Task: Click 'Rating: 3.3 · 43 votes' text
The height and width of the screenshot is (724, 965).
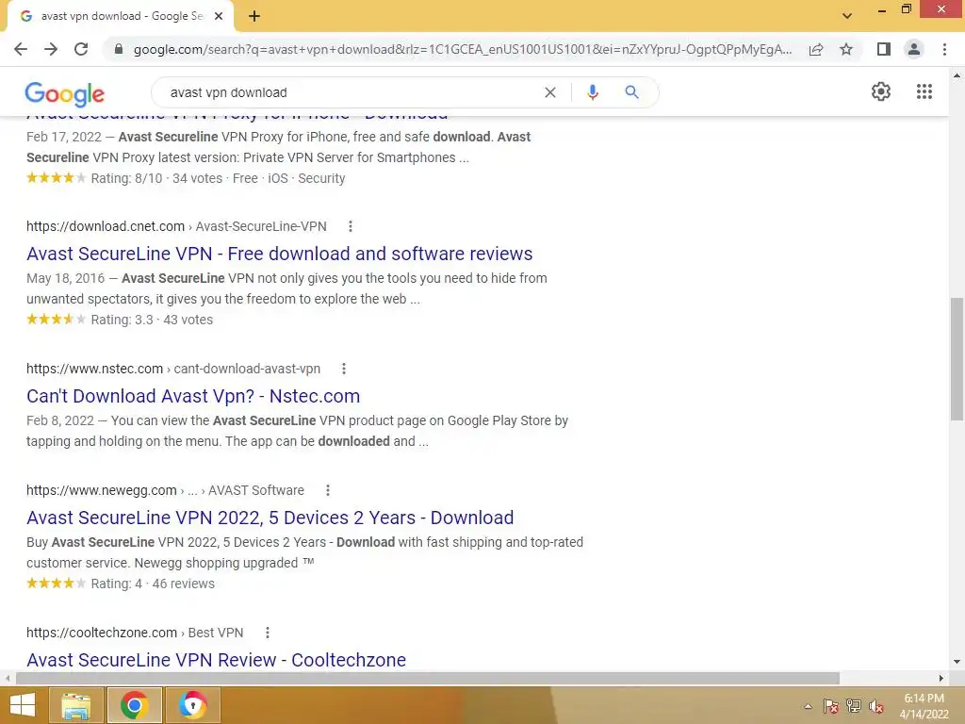Action: 152,321
